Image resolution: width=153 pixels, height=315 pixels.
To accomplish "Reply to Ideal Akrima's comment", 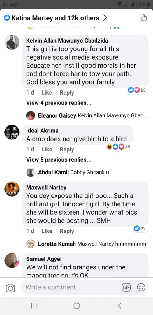I will (67, 149).
